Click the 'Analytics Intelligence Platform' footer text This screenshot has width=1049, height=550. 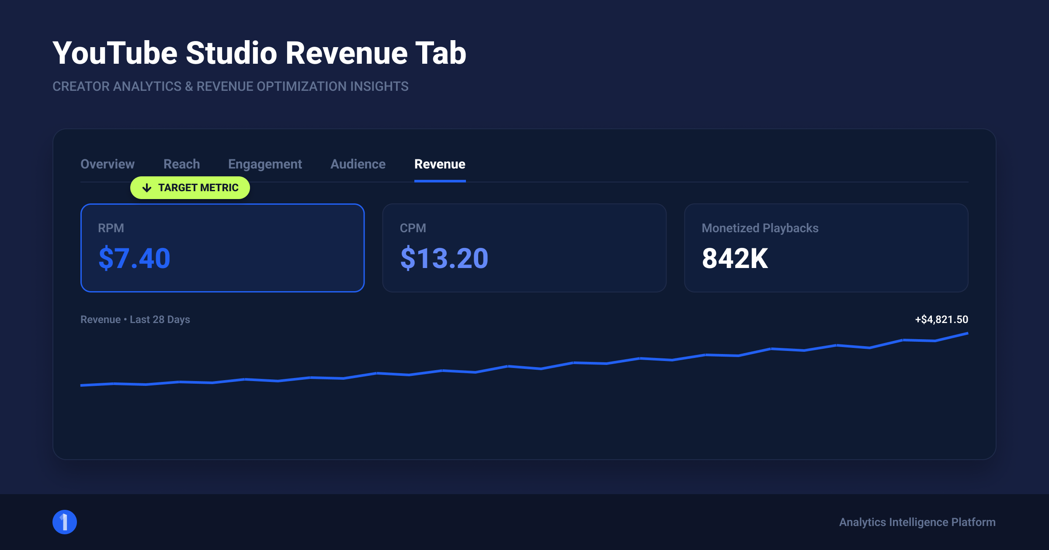pyautogui.click(x=917, y=522)
